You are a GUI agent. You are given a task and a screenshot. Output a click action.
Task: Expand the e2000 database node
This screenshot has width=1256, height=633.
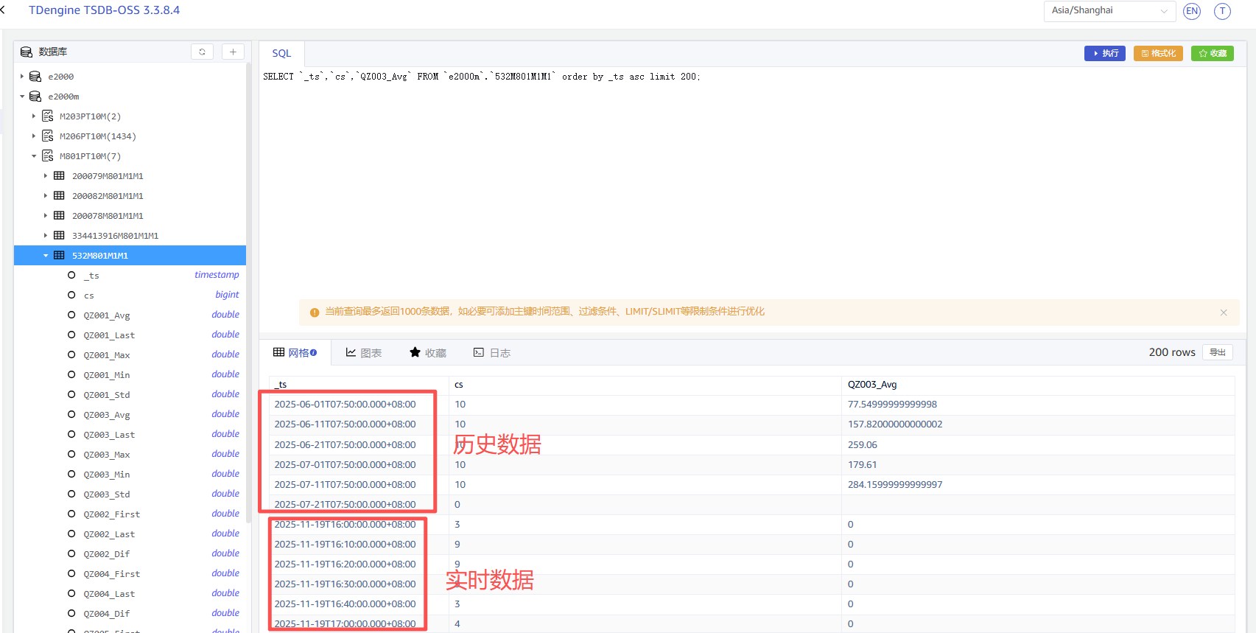22,77
